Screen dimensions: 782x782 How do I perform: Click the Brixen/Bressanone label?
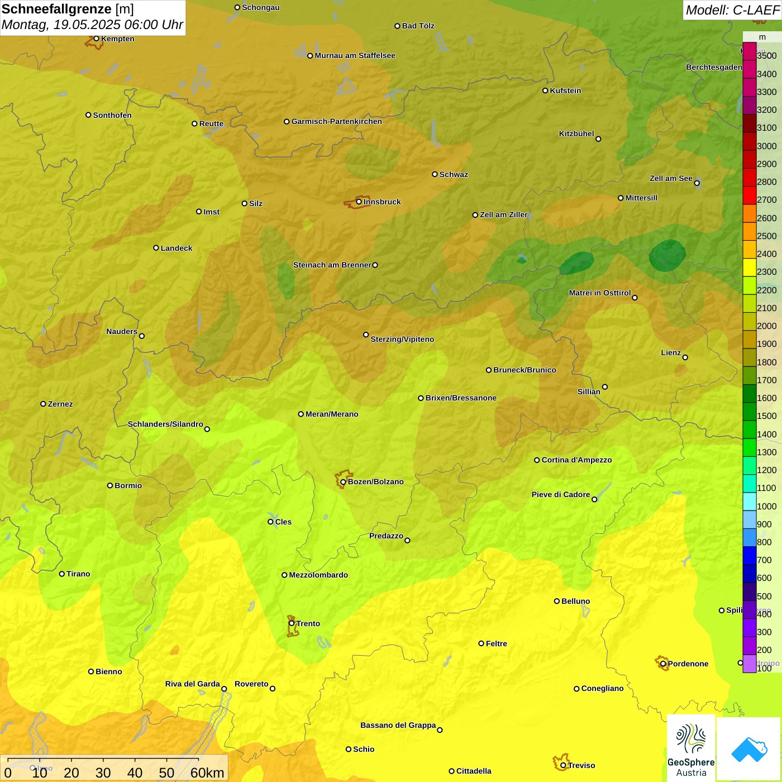(461, 398)
